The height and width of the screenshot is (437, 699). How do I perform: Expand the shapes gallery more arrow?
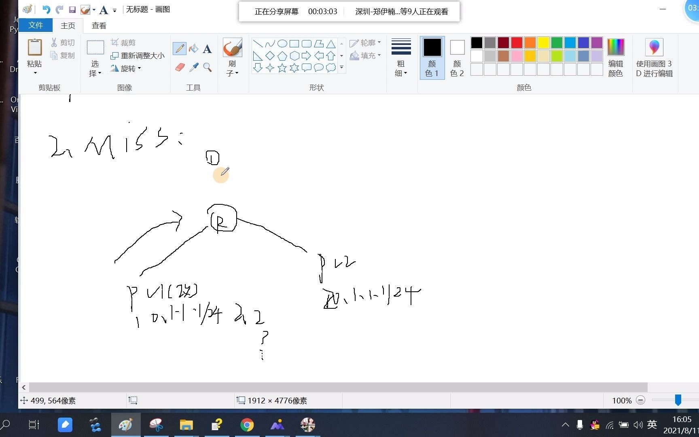(x=342, y=68)
